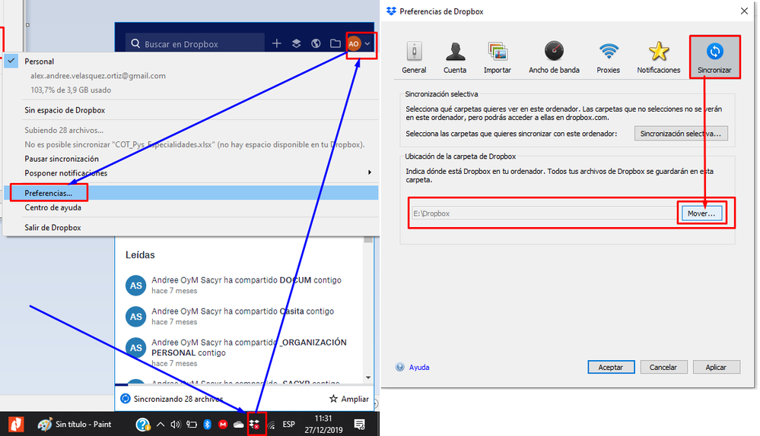Image resolution: width=760 pixels, height=436 pixels.
Task: Open the Dropbox folder icon in header
Action: point(335,44)
